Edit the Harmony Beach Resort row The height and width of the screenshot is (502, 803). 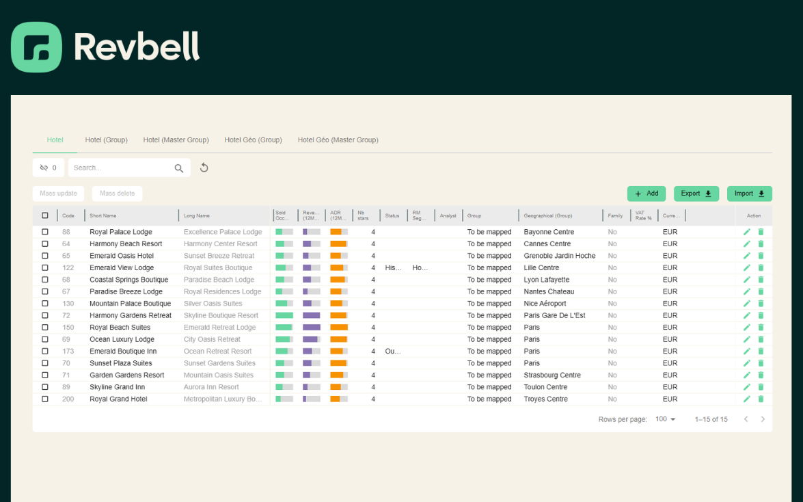pyautogui.click(x=747, y=243)
